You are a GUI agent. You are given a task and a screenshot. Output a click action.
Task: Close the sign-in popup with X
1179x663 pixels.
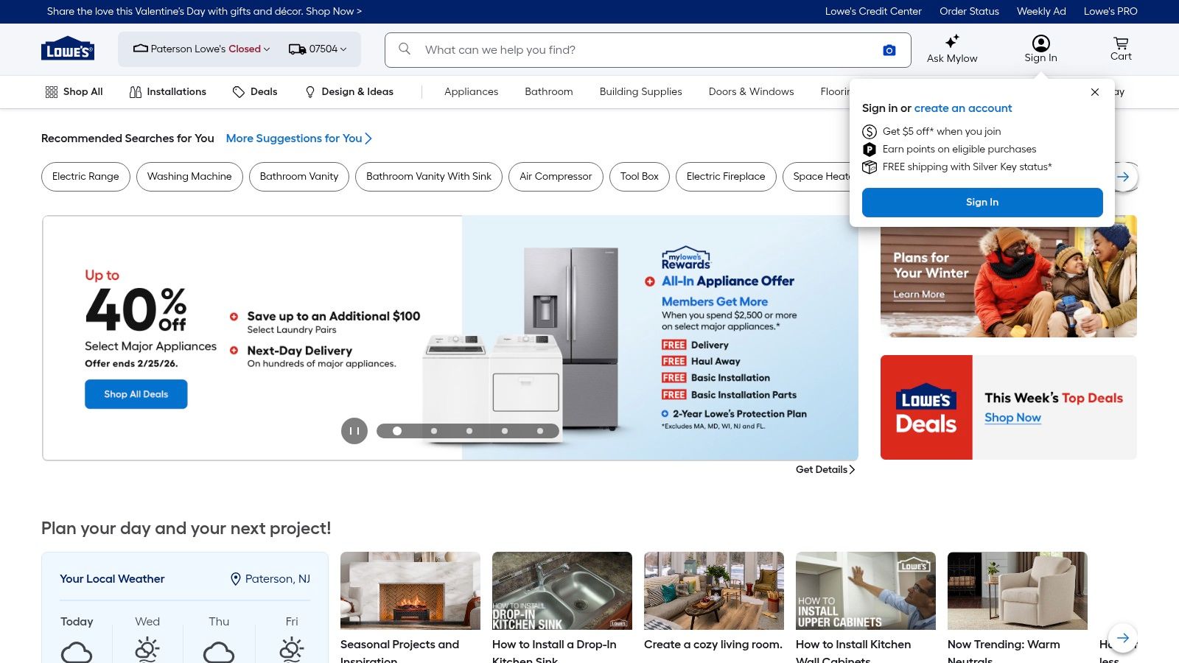pyautogui.click(x=1095, y=92)
